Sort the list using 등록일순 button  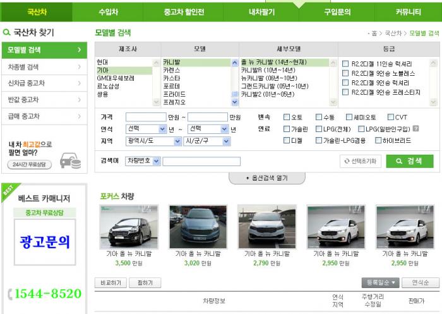pos(380,282)
